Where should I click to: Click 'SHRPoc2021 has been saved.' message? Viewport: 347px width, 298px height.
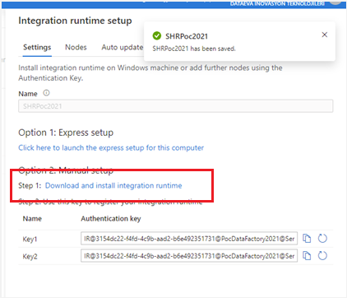[194, 49]
